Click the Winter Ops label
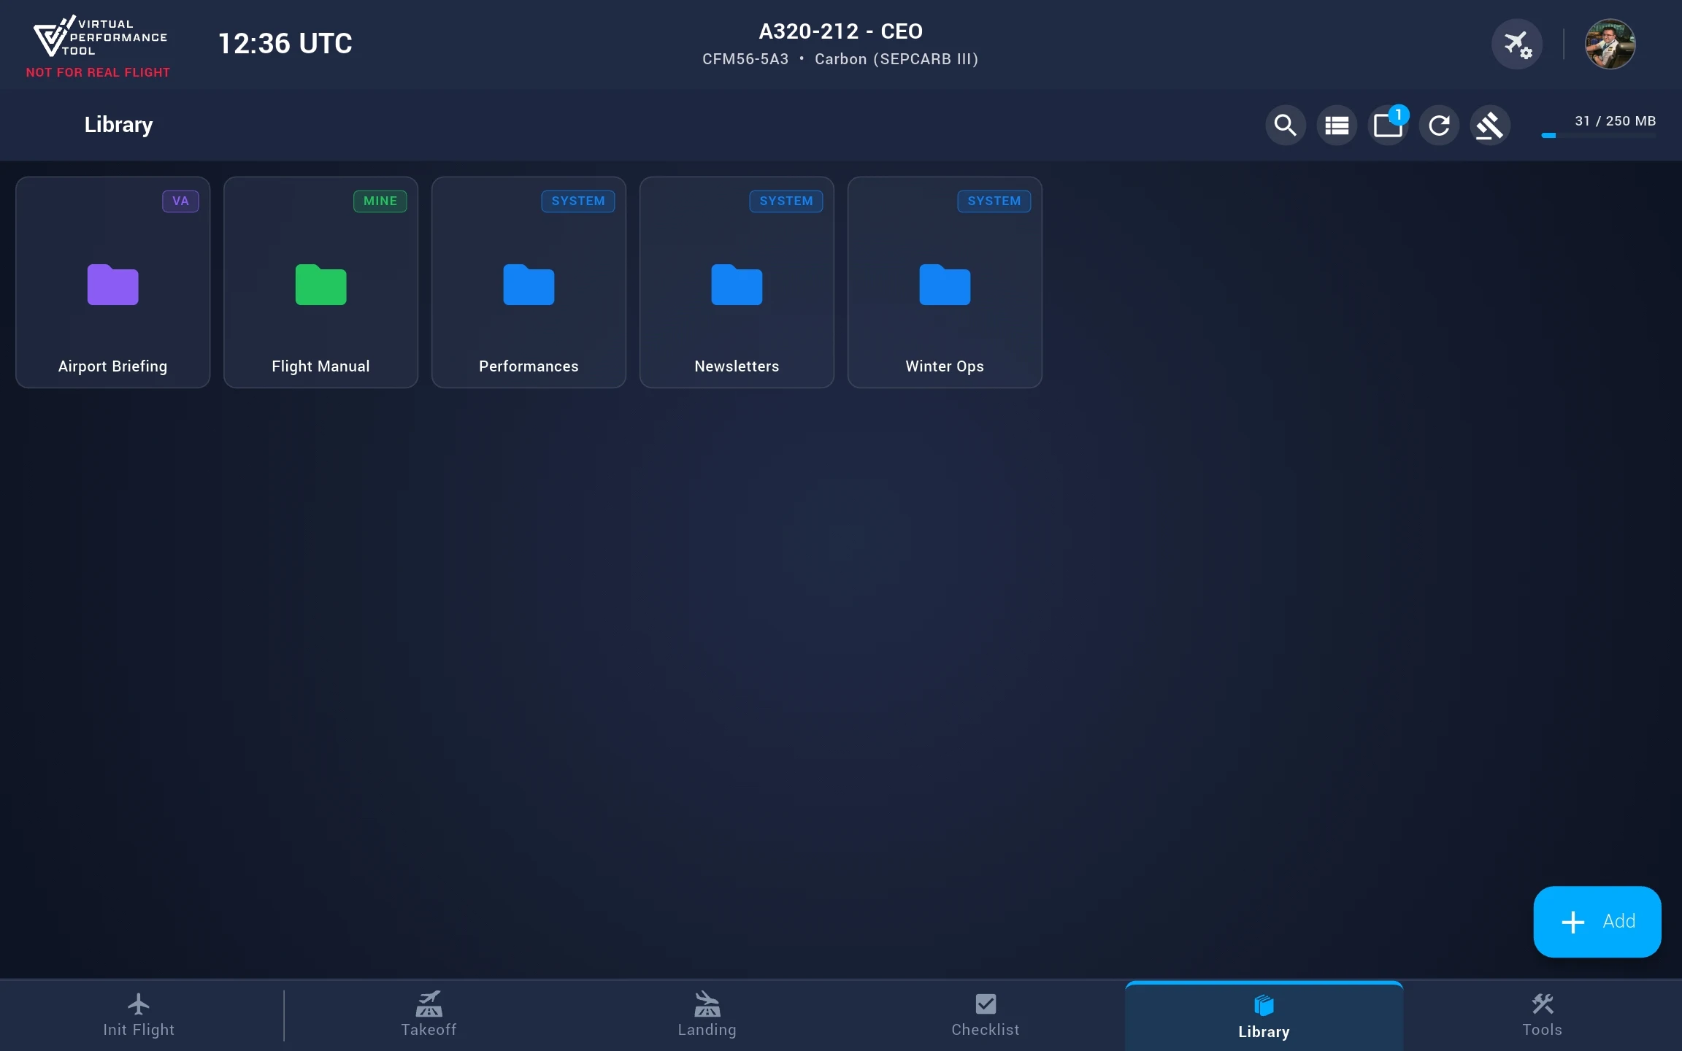1682x1051 pixels. point(945,366)
